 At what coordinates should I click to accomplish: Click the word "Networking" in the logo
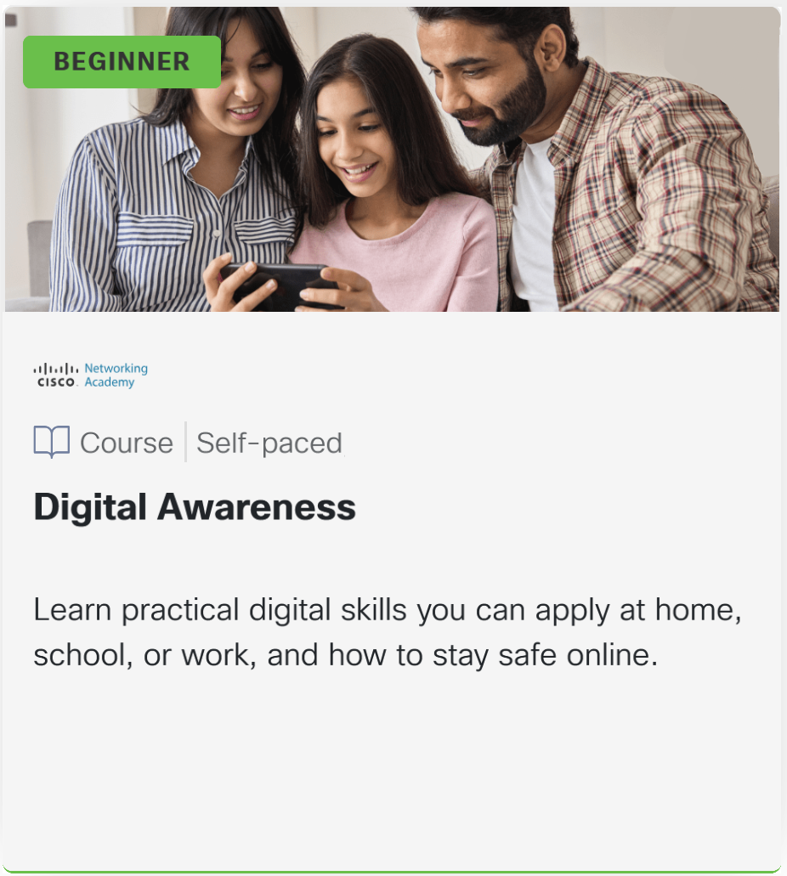pyautogui.click(x=116, y=368)
